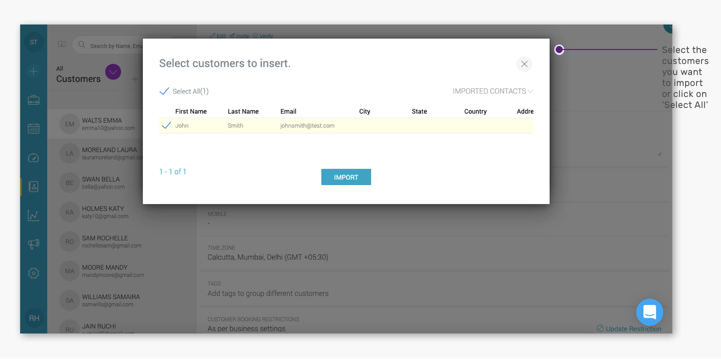Click the Smith last name cell
721x359 pixels.
click(x=235, y=125)
